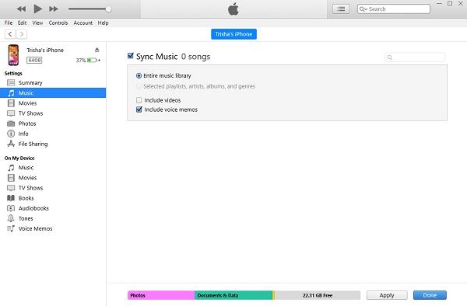Open Photos in the sidebar
467x306 pixels.
pyautogui.click(x=53, y=123)
